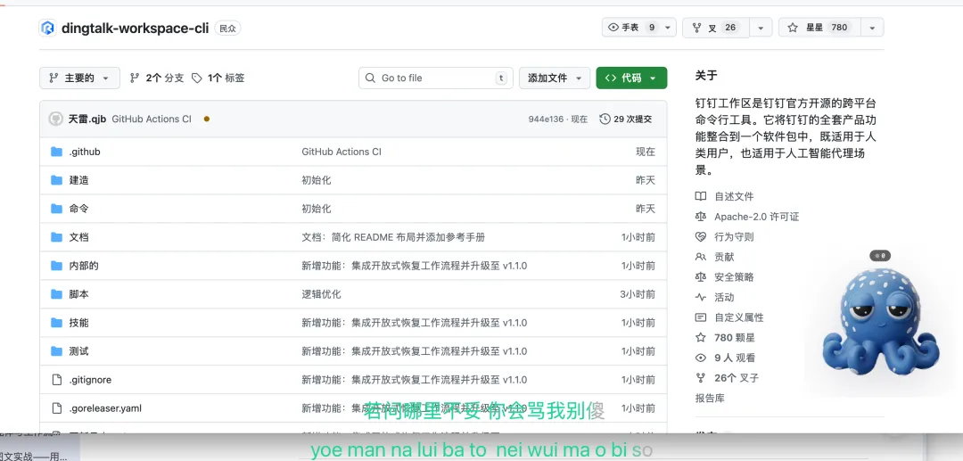
Task: Open the .github folder
Action: [85, 152]
